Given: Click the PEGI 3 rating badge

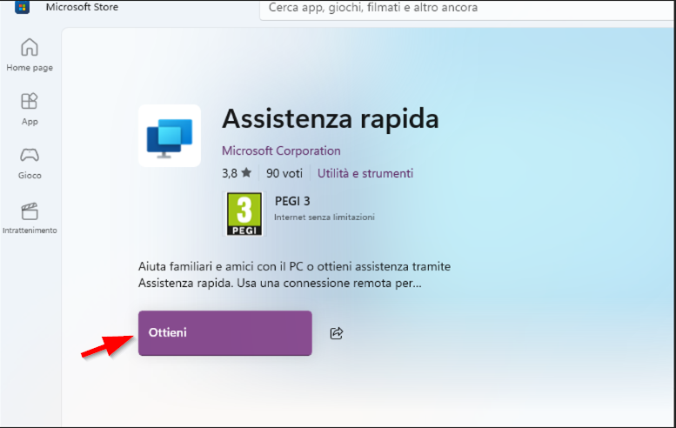Looking at the screenshot, I should [244, 214].
